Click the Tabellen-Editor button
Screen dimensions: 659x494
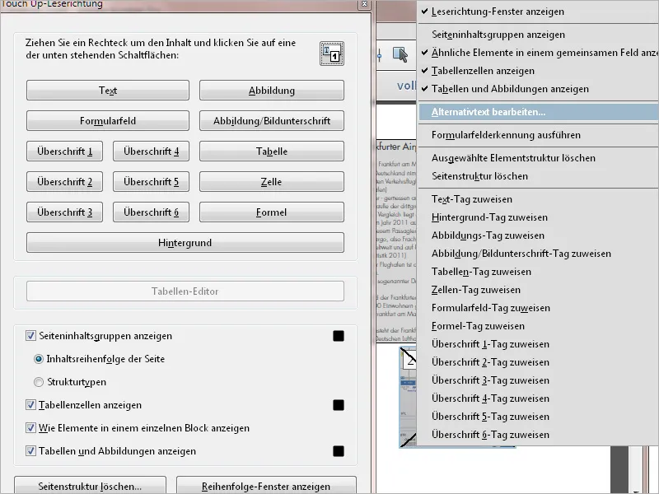(185, 291)
